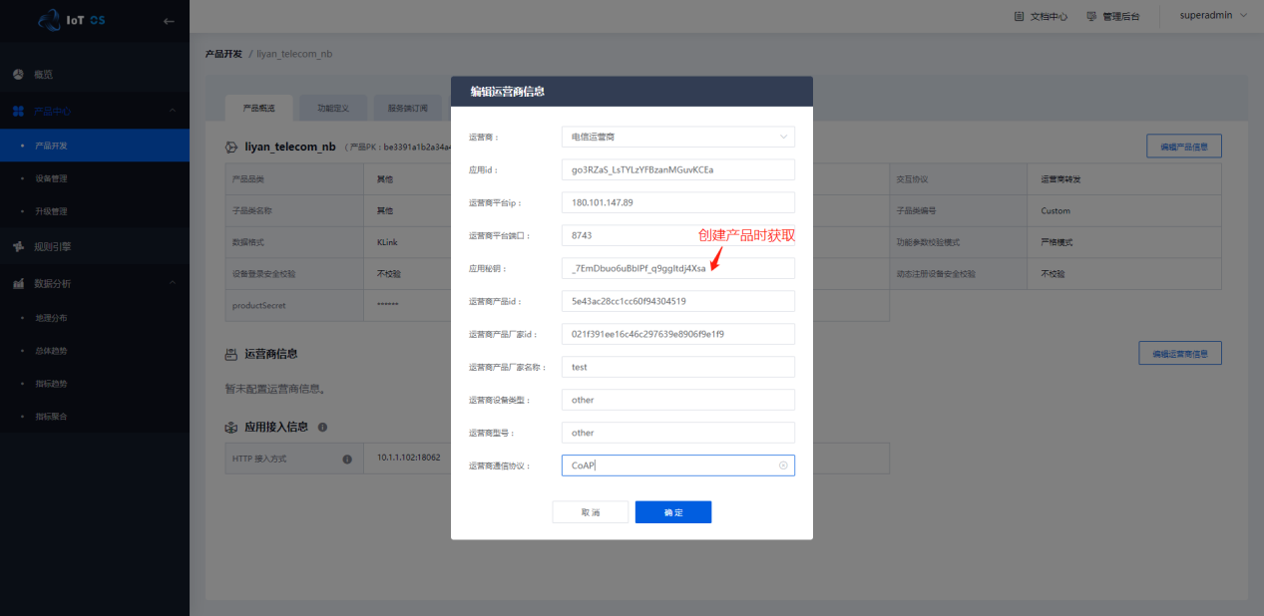1264x616 pixels.
Task: Click the 规则引擎 rule engine icon
Action: (18, 246)
